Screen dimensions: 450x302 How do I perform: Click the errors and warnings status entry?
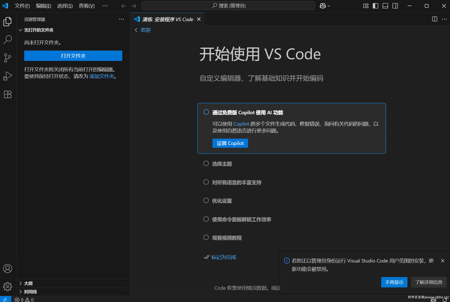(x=24, y=299)
